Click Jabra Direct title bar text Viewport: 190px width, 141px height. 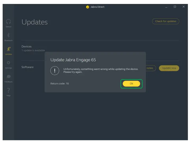(x=97, y=7)
